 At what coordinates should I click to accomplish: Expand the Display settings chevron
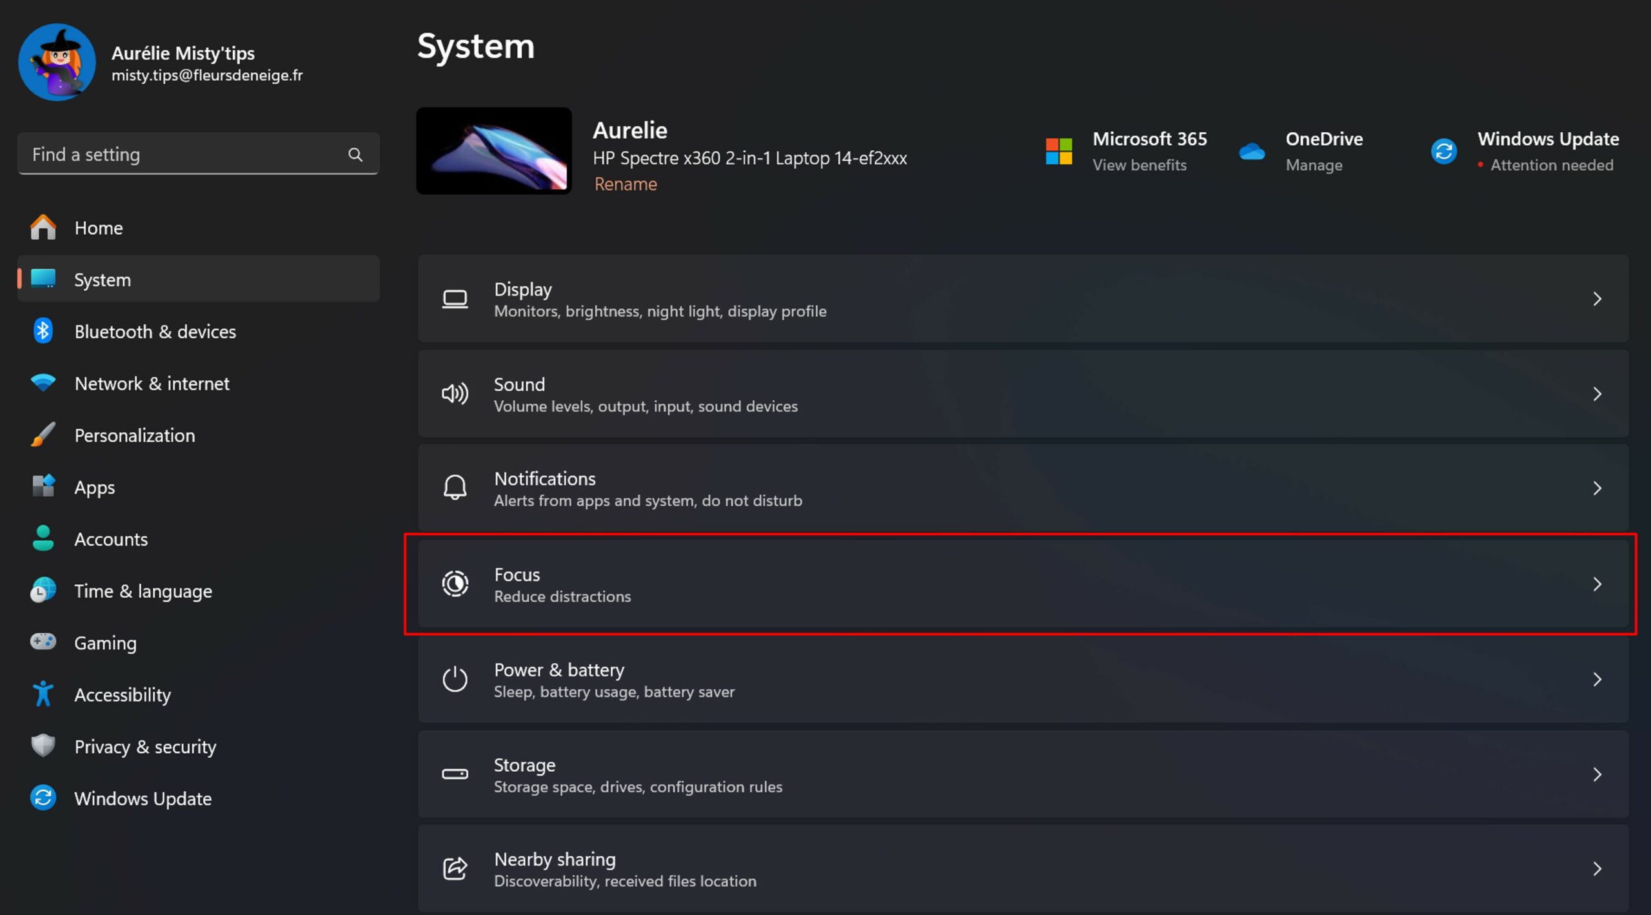[1597, 299]
